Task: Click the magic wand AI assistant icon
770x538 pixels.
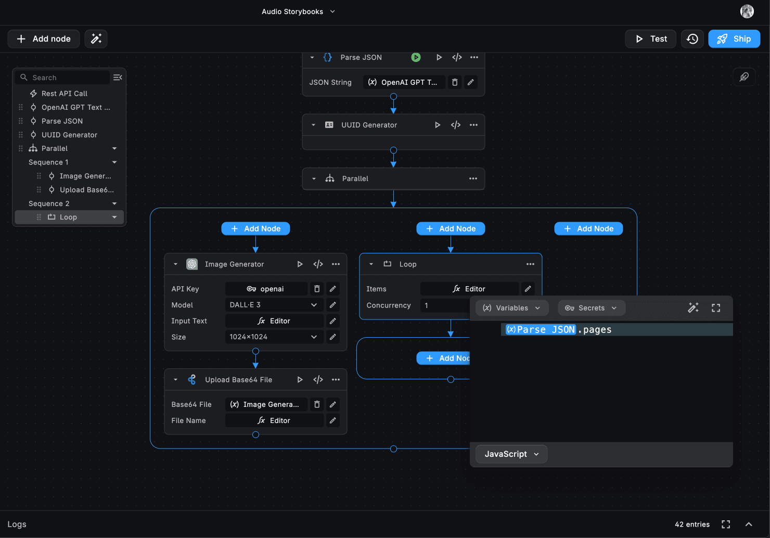Action: tap(96, 39)
